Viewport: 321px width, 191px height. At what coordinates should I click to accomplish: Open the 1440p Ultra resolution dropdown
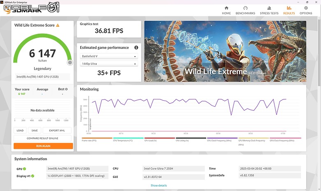[x=109, y=64]
